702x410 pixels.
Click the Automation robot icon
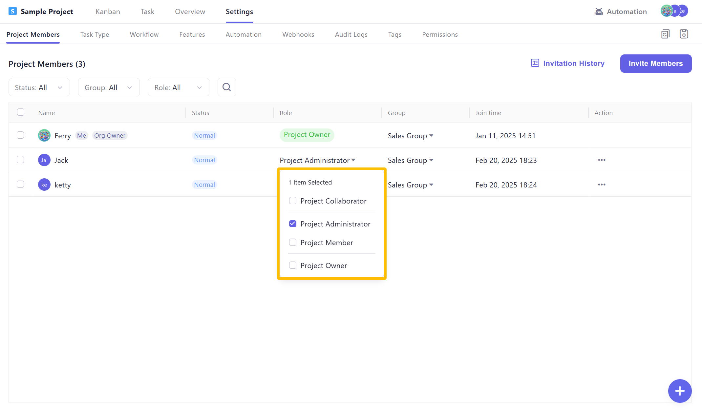[599, 12]
